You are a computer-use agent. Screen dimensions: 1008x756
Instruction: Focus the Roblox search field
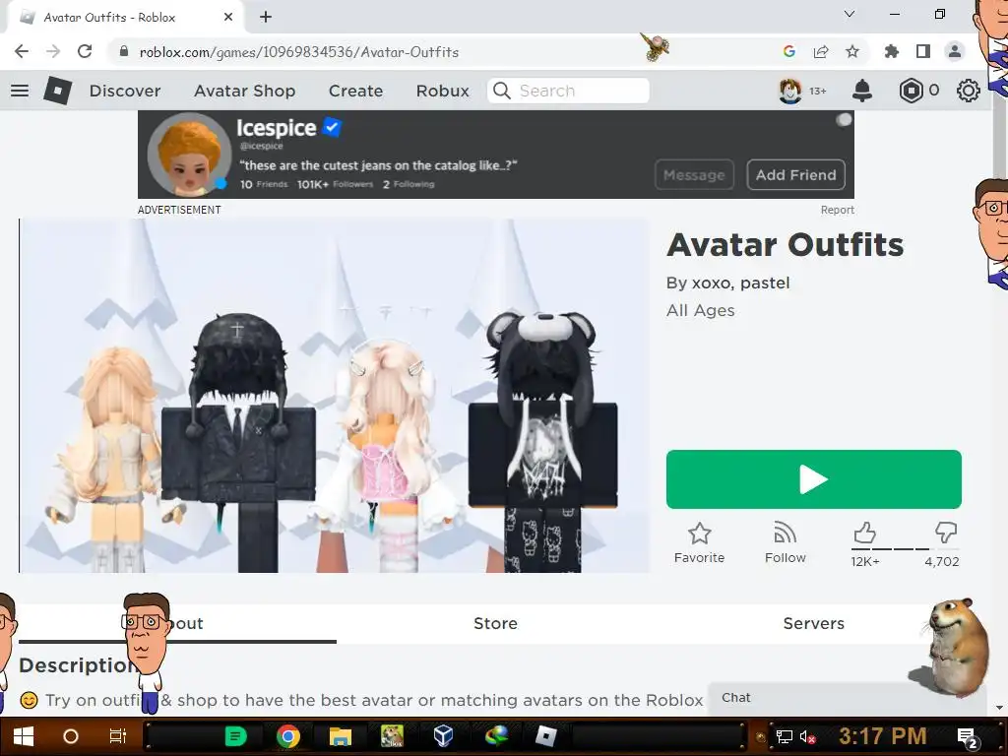[x=568, y=91]
